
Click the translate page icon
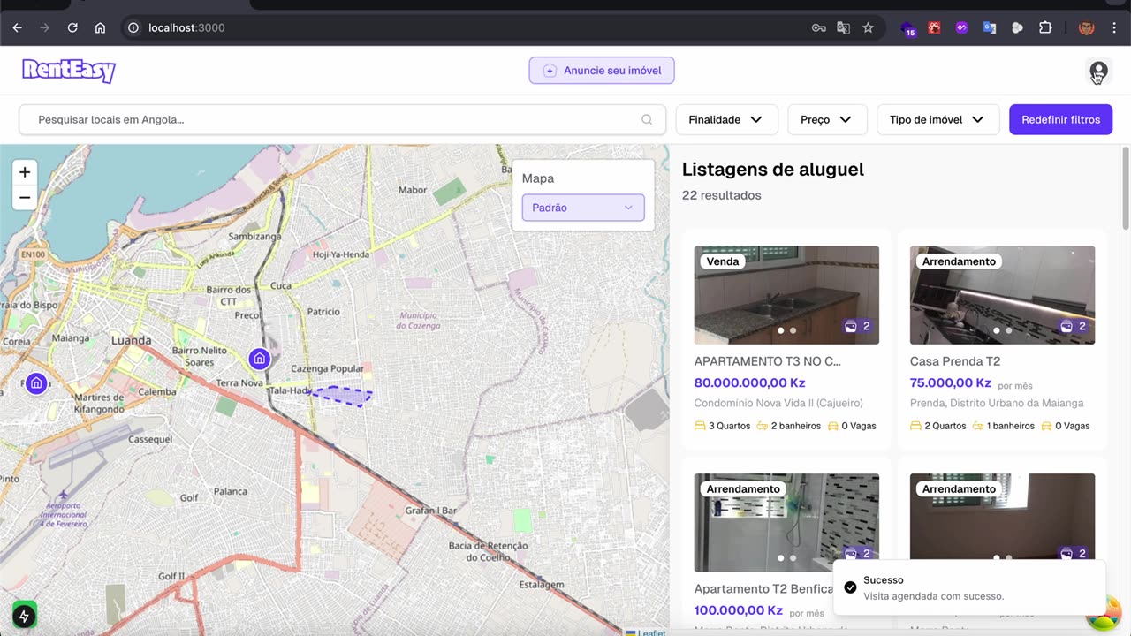(x=843, y=27)
